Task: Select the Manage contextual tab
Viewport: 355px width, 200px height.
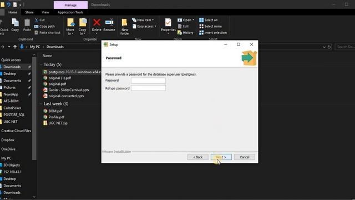Action: tap(70, 5)
